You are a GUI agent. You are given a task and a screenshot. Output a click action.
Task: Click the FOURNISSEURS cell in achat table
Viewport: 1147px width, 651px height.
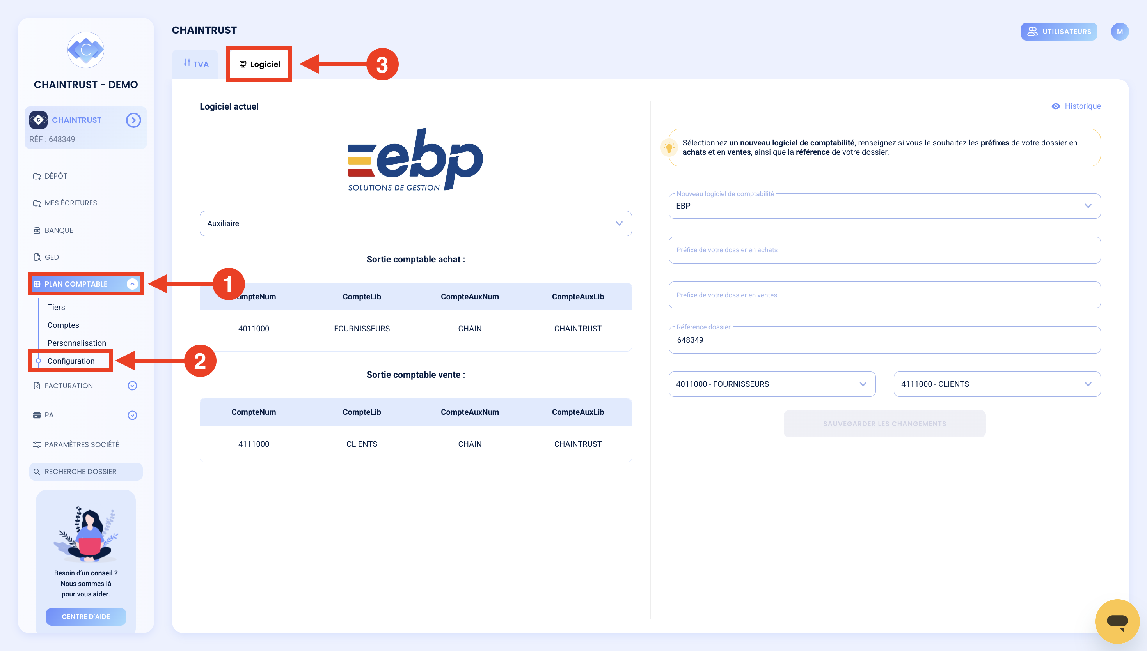[x=362, y=329]
